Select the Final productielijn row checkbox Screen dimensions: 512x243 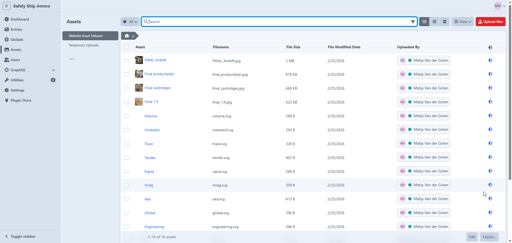126,74
